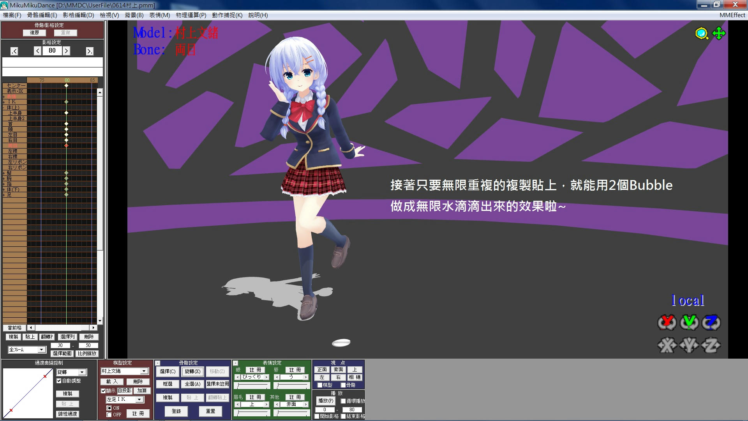
Task: Click the grey Y-axis move icon
Action: [689, 345]
